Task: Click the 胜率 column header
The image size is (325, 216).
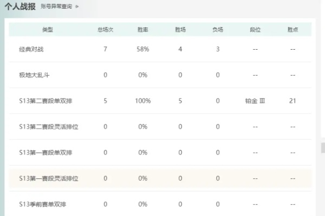Action: (143, 30)
